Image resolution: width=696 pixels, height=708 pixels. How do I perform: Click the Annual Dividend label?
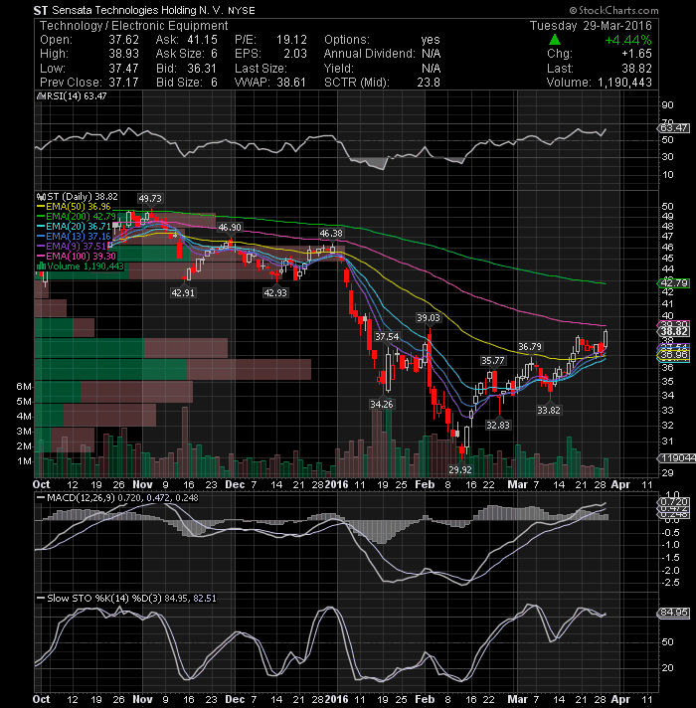coord(369,54)
